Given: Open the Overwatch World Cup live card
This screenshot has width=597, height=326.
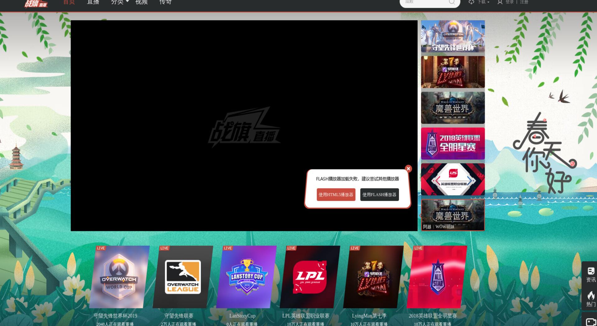Looking at the screenshot, I should 119,277.
